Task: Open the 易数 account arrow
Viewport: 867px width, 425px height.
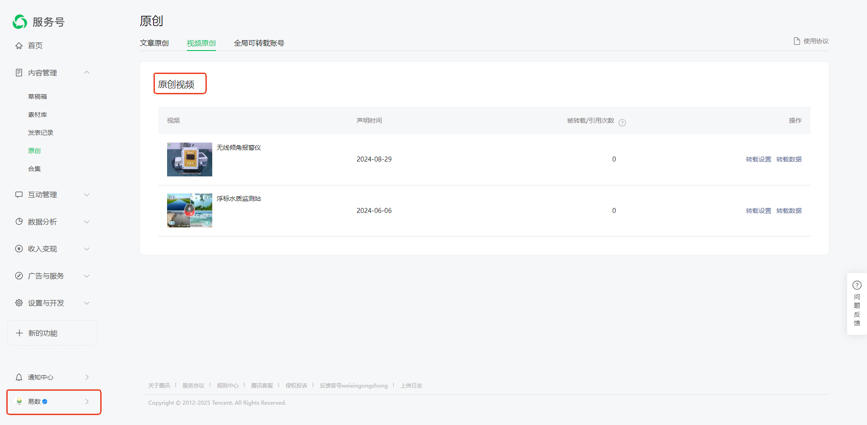Action: coord(87,402)
